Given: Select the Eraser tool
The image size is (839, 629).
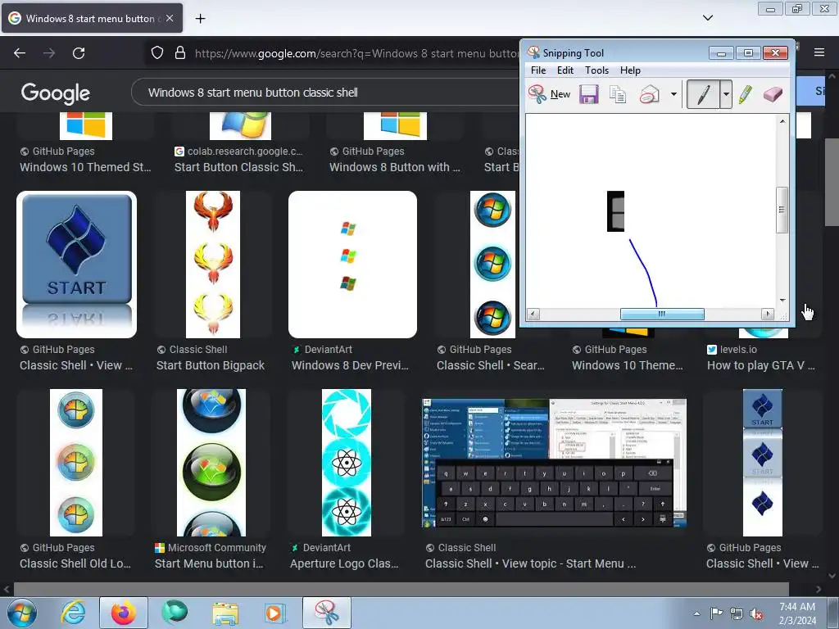Looking at the screenshot, I should click(x=773, y=94).
